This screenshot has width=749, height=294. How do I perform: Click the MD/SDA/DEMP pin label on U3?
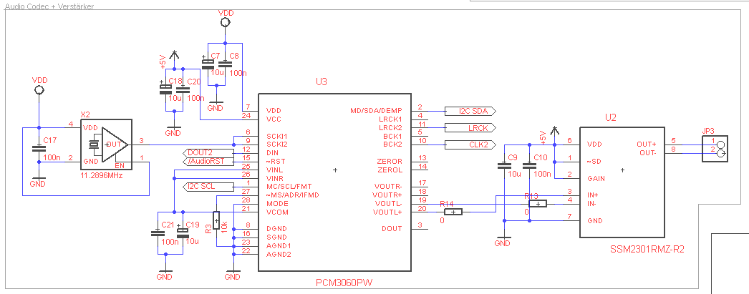click(377, 111)
